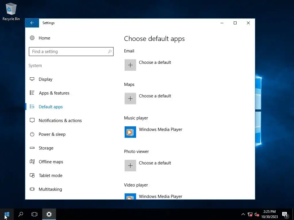Viewport: 294px width, 220px height.
Task: Open the Default apps page
Action: 51,107
